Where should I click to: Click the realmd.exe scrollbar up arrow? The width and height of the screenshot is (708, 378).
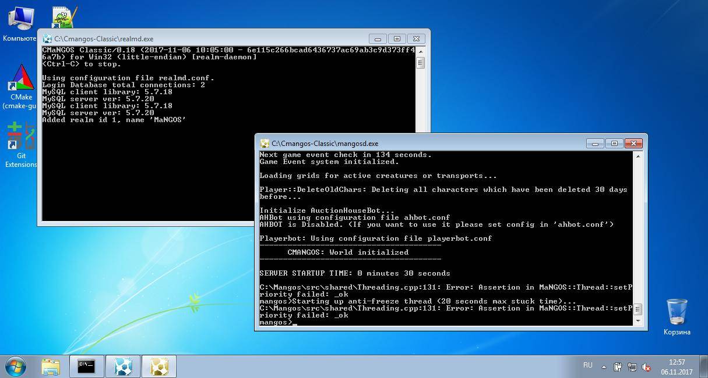point(420,51)
